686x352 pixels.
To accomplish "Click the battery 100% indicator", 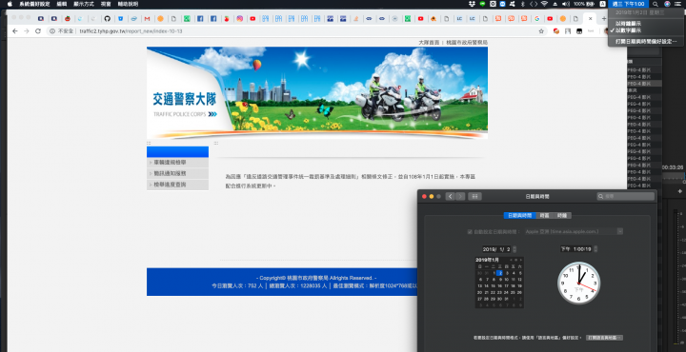I will click(x=584, y=4).
